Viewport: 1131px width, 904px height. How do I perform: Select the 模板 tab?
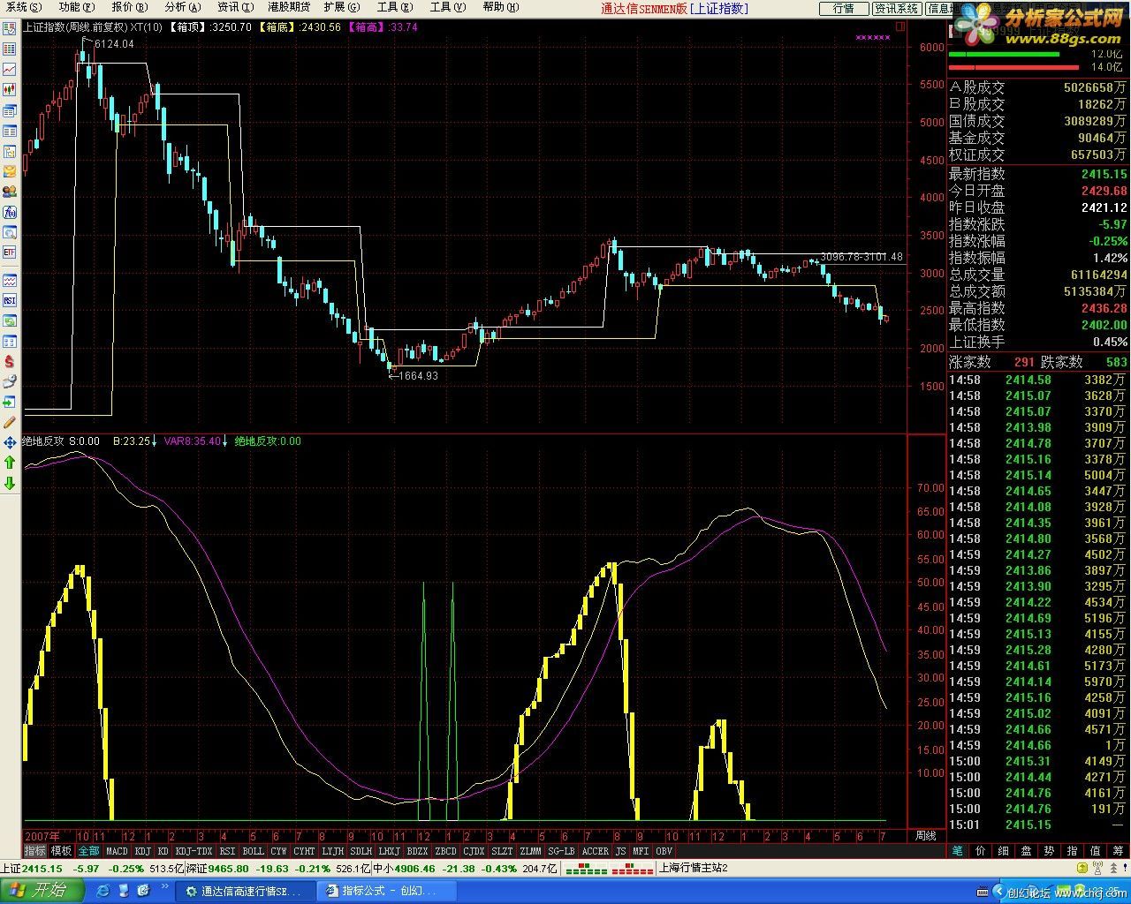(x=61, y=851)
